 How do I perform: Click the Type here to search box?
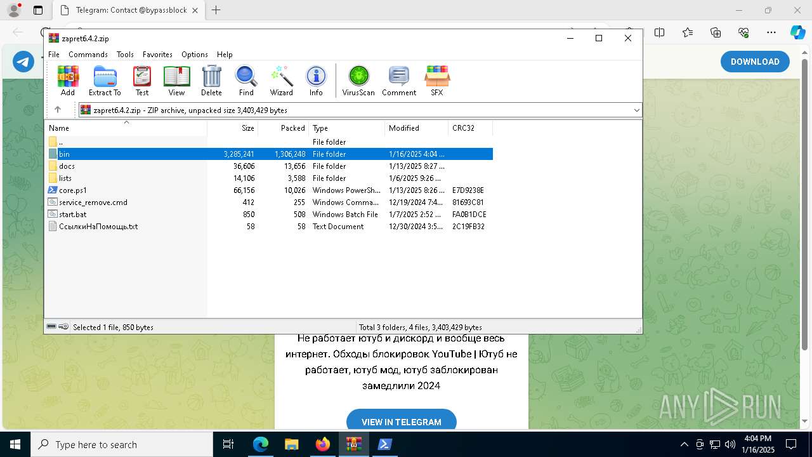[122, 444]
